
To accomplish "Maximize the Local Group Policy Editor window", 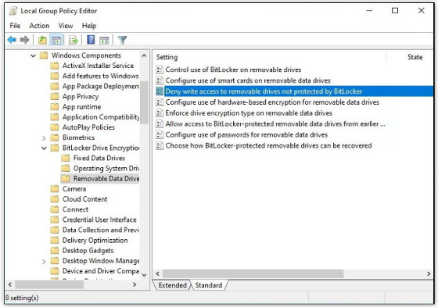I will [395, 11].
